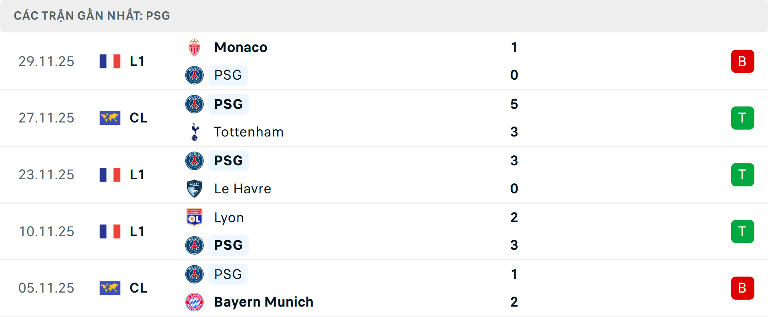Click green T badge for Le Havre match
The width and height of the screenshot is (768, 317).
742,175
